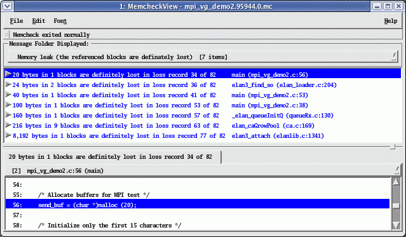Close the MemcheckView window
406x237 pixels.
399,6
